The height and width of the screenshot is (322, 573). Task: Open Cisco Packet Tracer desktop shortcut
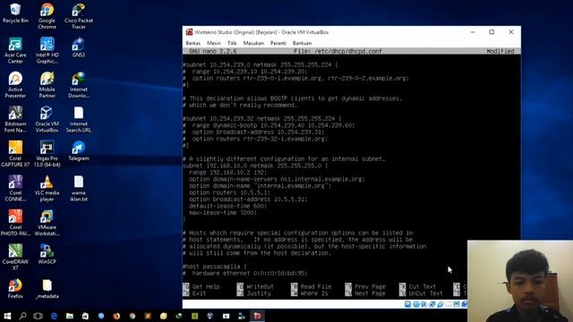(79, 16)
